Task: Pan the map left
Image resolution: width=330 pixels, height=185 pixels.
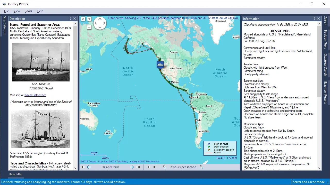Action: click(x=96, y=23)
